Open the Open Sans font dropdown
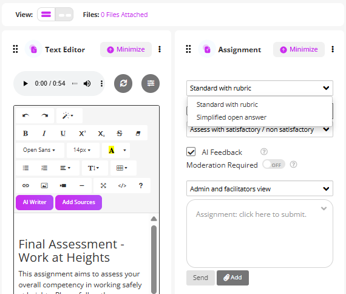 pos(39,150)
